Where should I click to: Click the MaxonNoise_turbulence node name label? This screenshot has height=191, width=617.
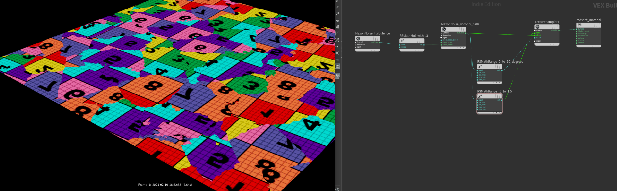click(372, 33)
